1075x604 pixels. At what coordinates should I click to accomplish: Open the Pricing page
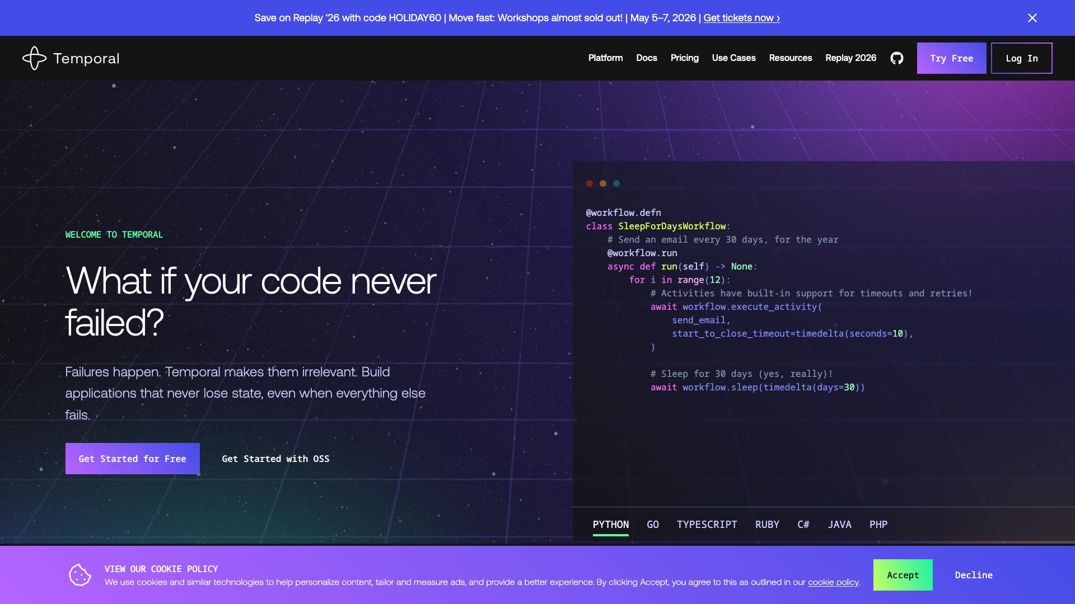pos(684,58)
